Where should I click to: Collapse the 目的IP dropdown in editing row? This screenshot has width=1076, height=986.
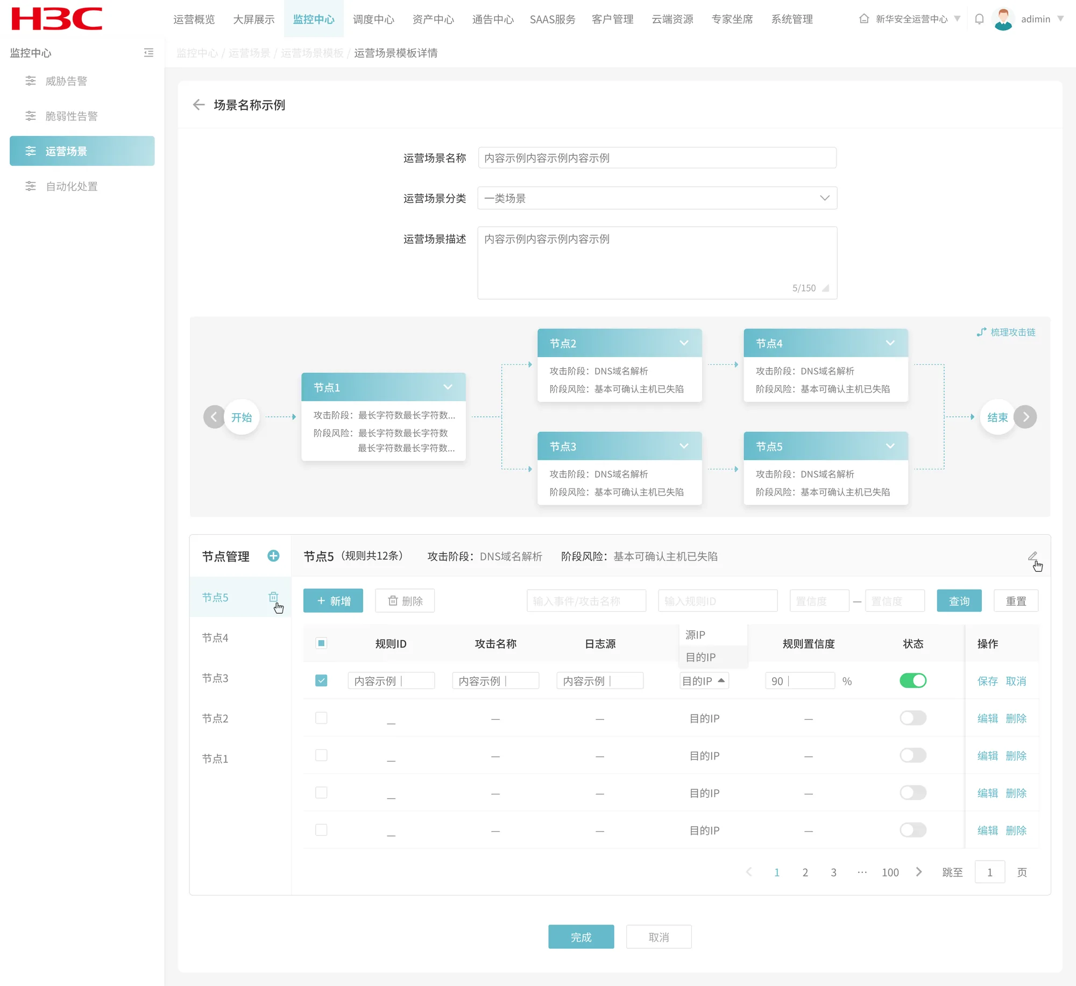pyautogui.click(x=704, y=680)
